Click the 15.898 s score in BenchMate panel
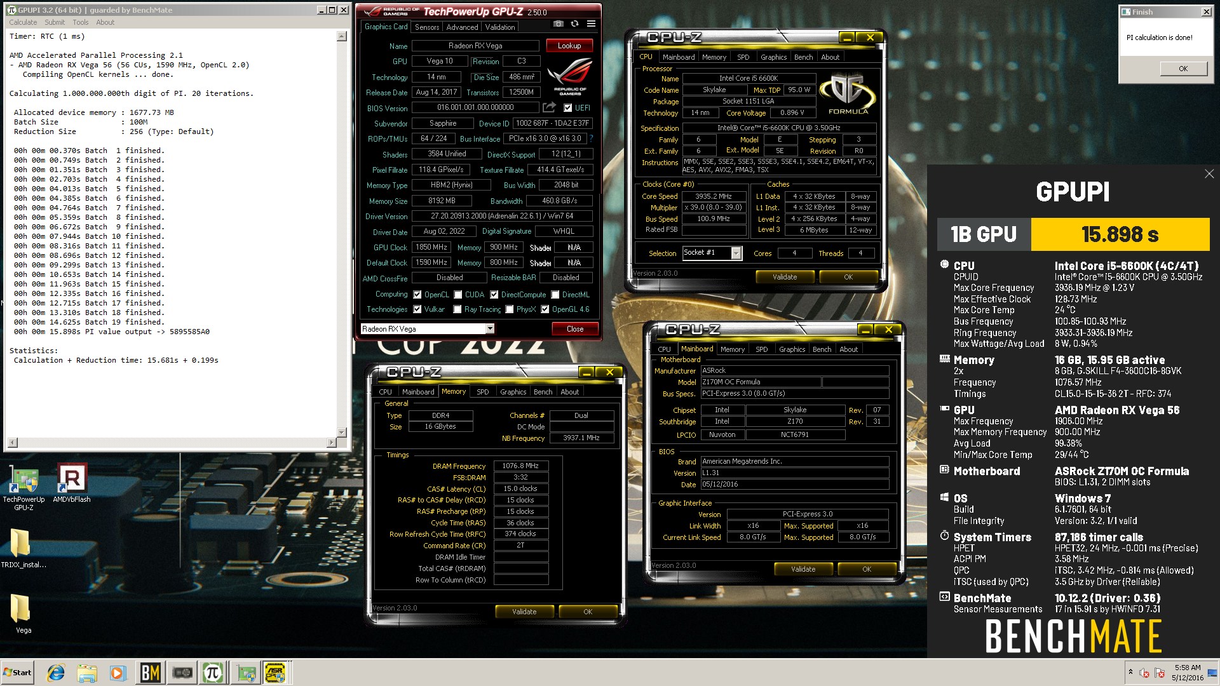The image size is (1220, 686). click(x=1120, y=234)
